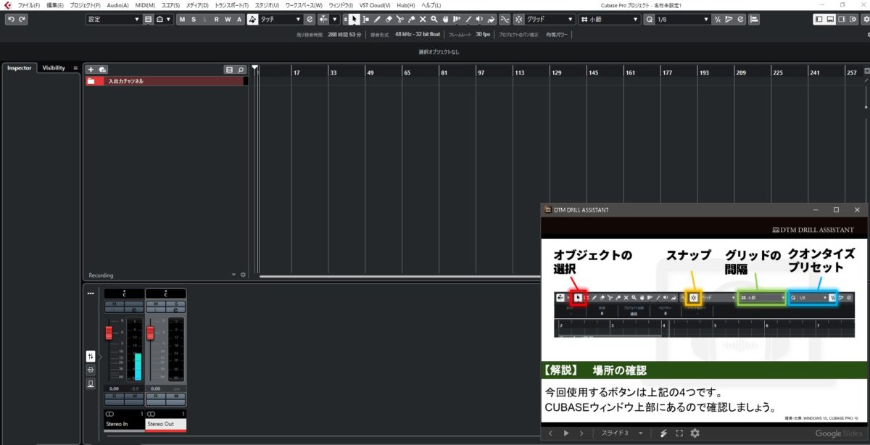The width and height of the screenshot is (870, 445).
Task: Toggle the left zone visibility
Action: (x=819, y=20)
